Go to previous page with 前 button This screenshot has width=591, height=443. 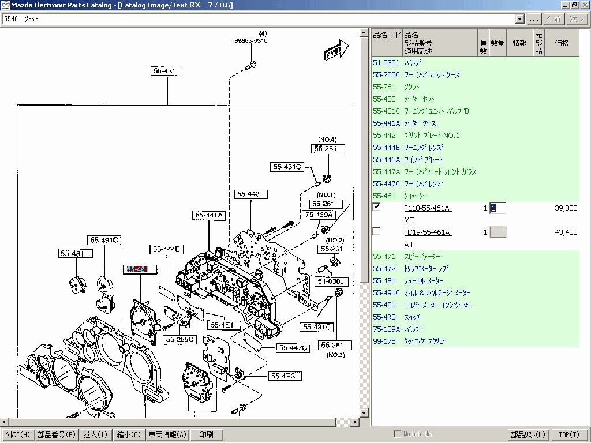point(554,19)
